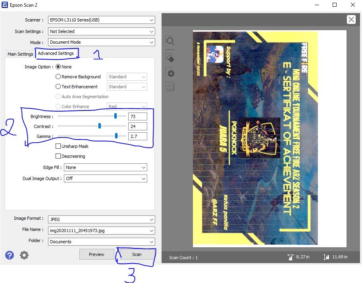Enable the Unsharp Mask checkbox
This screenshot has height=283, width=362.
tap(58, 146)
